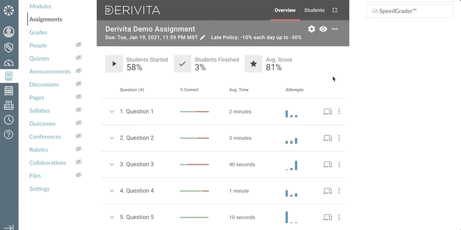The image size is (461, 230).
Task: Collapse the Derivita fullscreen view icon
Action: click(x=335, y=10)
